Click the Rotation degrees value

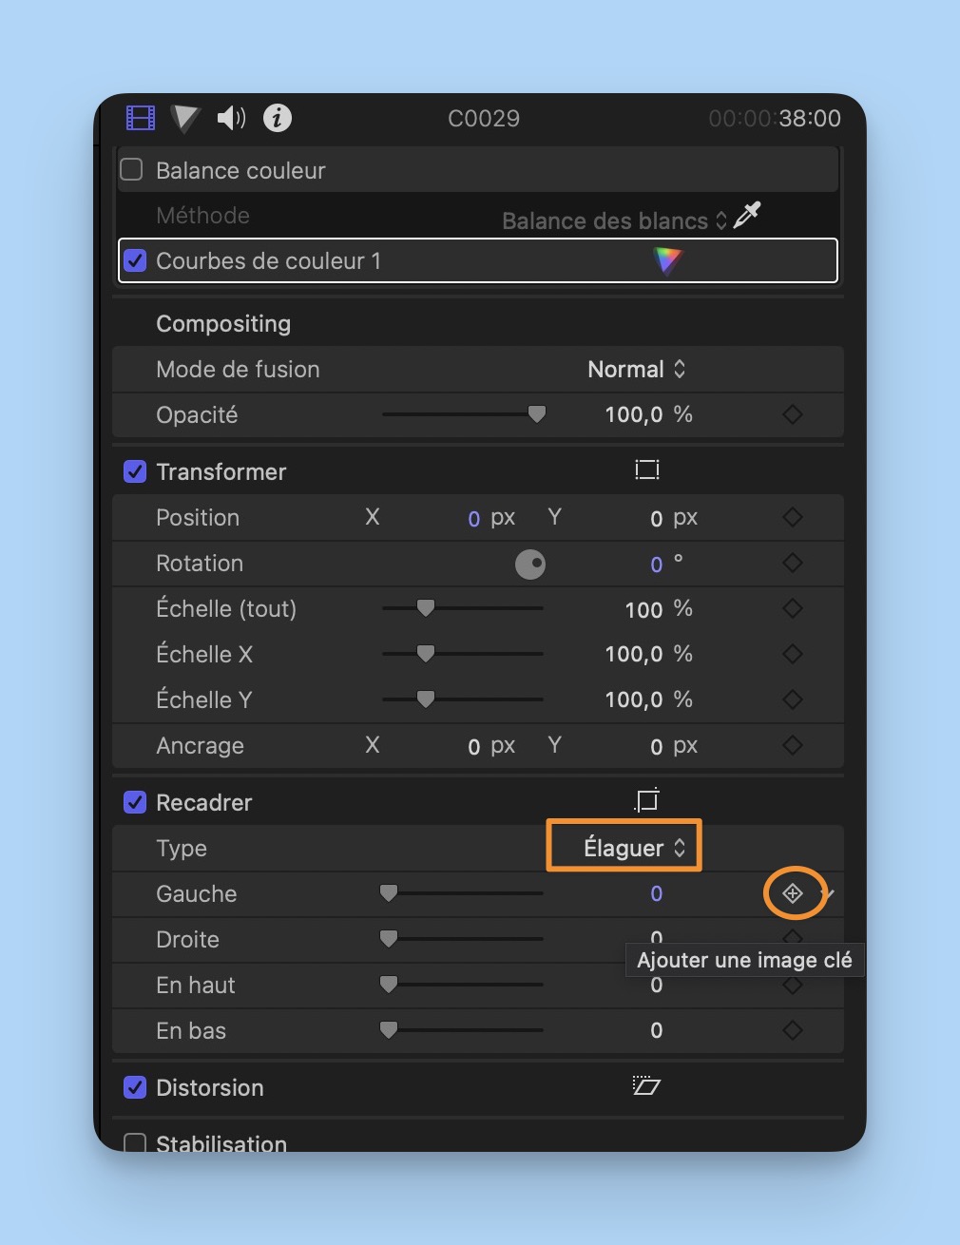click(657, 564)
